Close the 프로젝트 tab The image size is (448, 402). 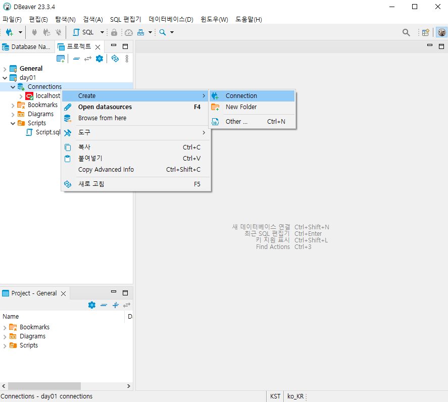coord(97,47)
